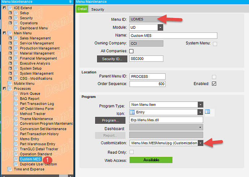Open the Program Type dropdown arrow
Viewport: 249px width, 177px height.
200,105
